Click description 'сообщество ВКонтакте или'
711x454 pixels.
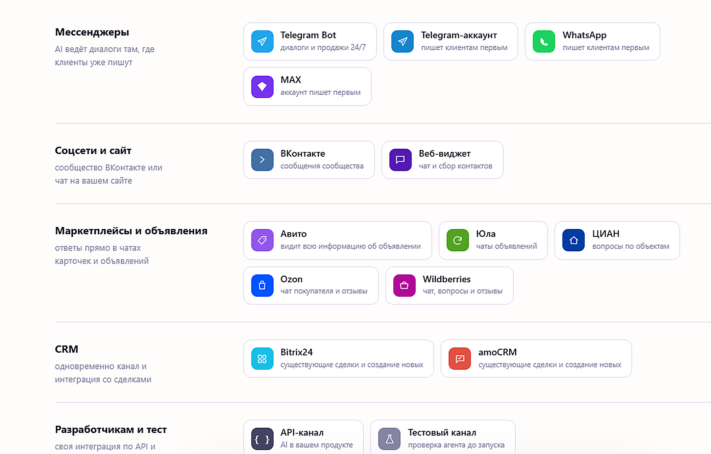109,168
